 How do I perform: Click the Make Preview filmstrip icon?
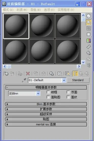pos(89,47)
